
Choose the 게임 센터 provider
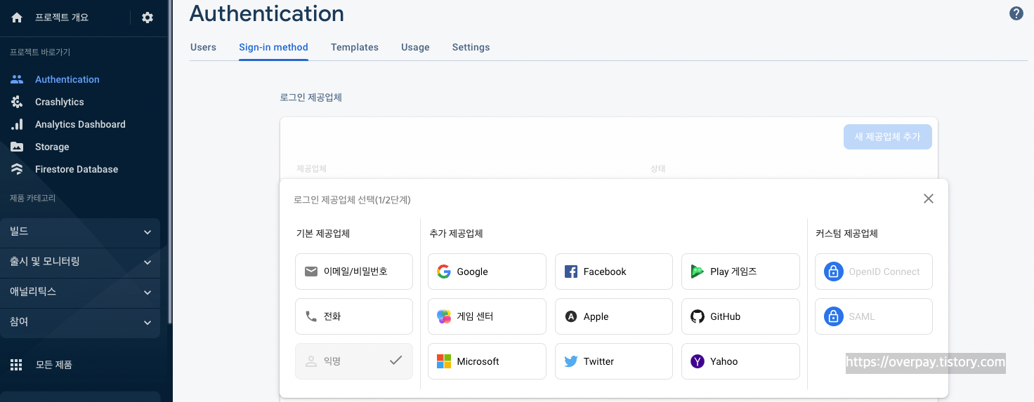(x=487, y=316)
